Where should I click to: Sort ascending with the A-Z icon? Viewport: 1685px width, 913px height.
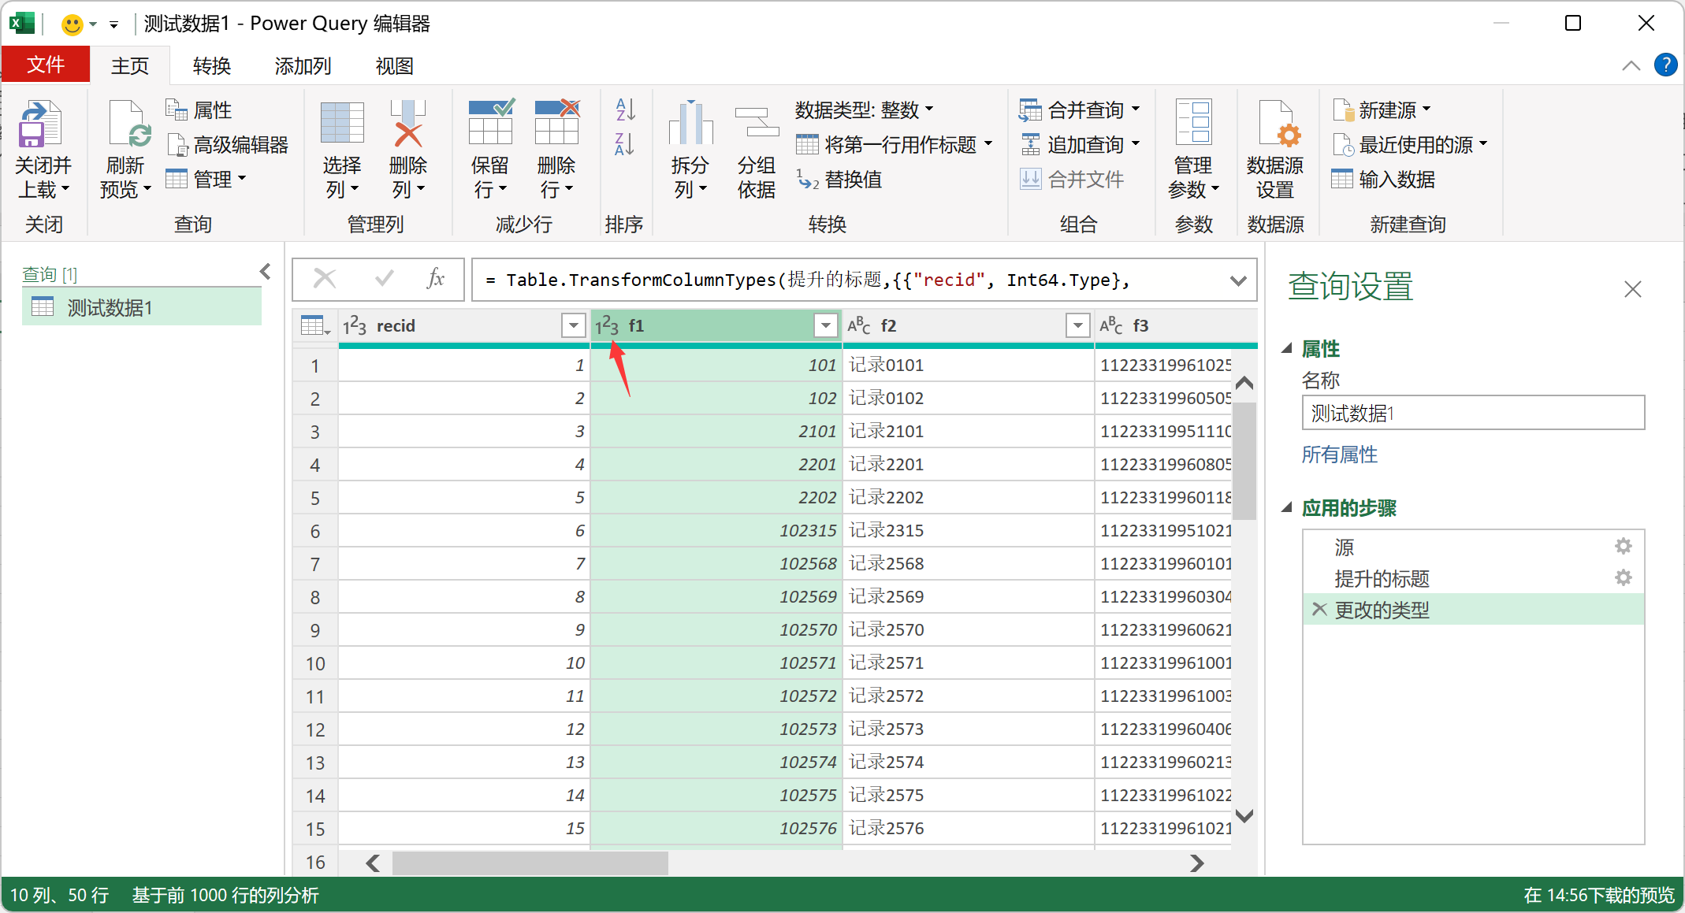[x=625, y=109]
